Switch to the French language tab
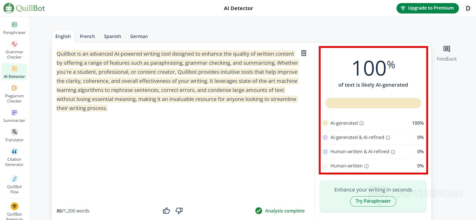 (87, 36)
